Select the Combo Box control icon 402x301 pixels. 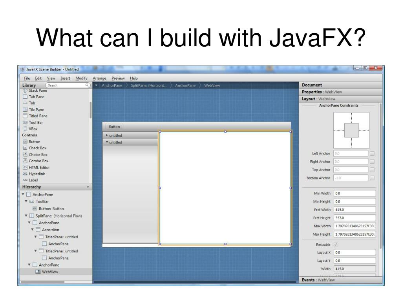(x=25, y=161)
